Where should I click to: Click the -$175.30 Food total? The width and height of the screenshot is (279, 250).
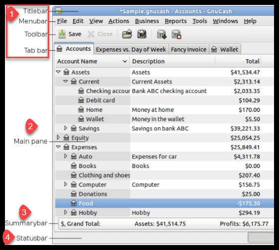pyautogui.click(x=248, y=203)
